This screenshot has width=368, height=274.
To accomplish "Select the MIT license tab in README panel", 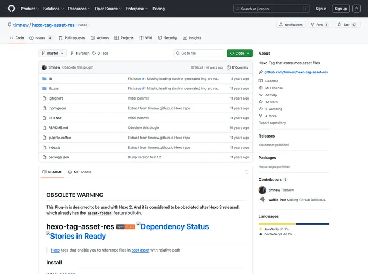I will 80,172.
